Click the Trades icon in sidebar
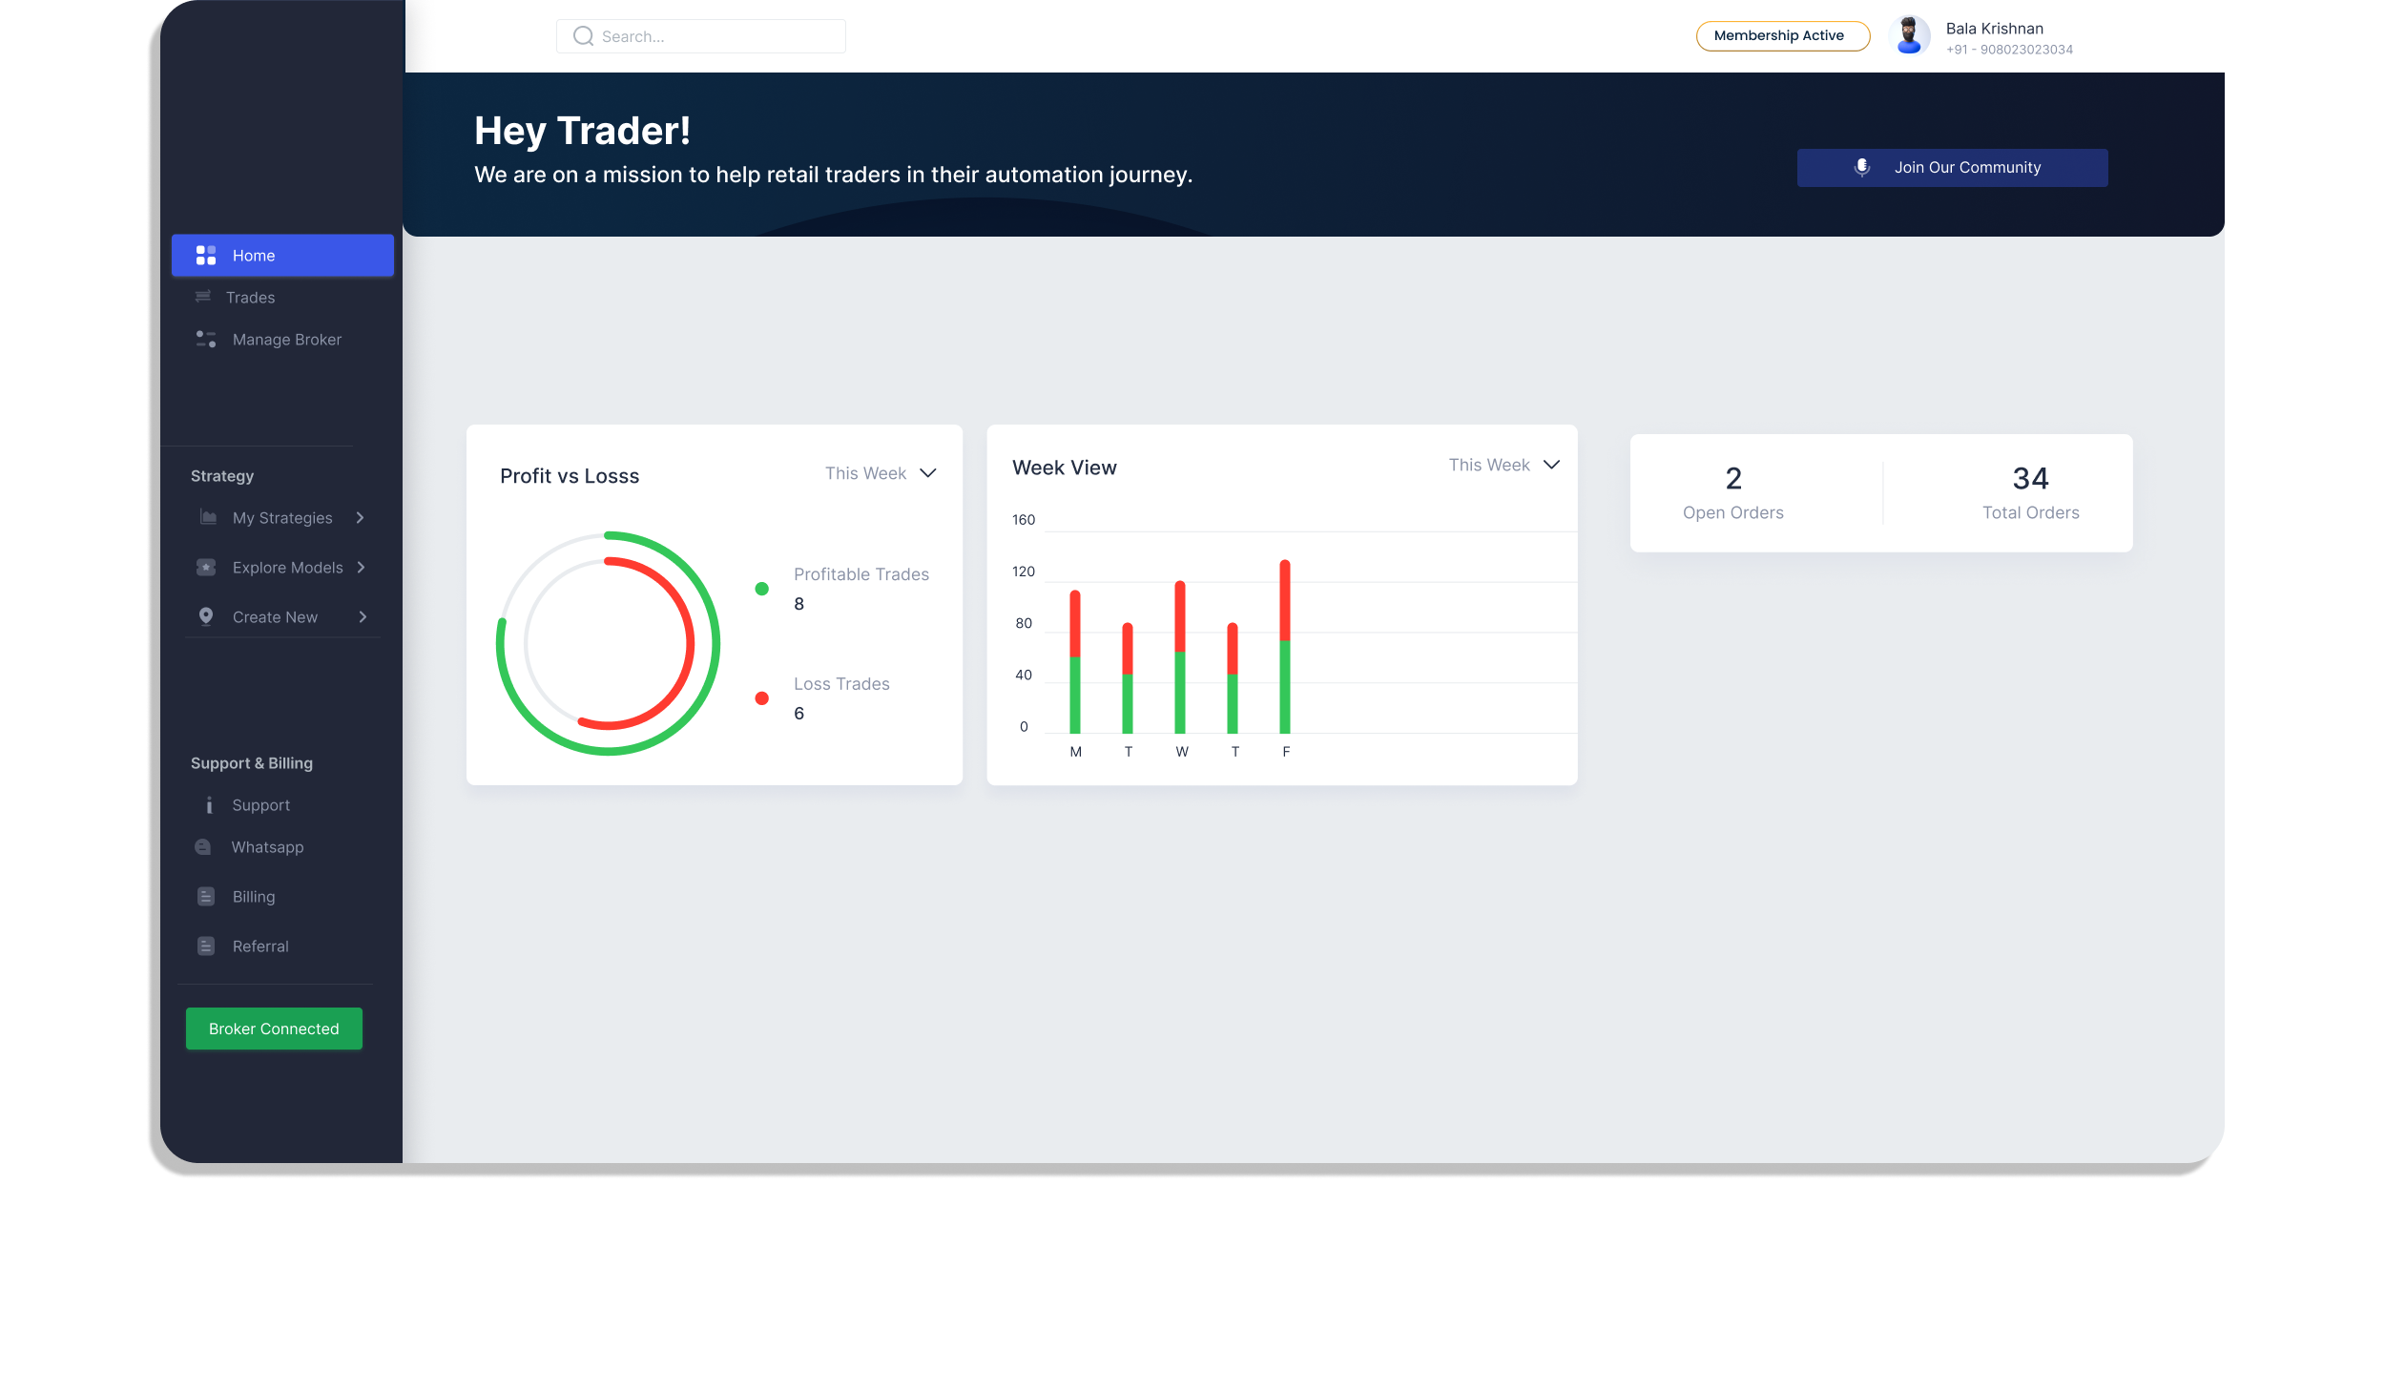 (x=203, y=297)
